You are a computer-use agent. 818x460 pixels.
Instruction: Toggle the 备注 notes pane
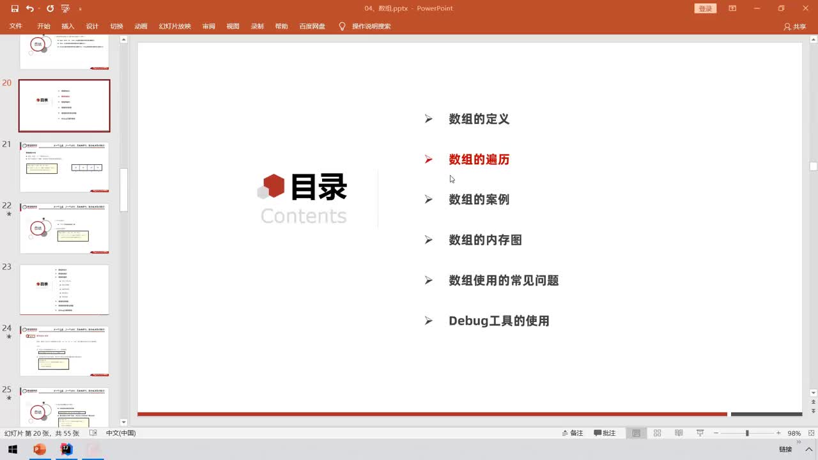point(573,433)
